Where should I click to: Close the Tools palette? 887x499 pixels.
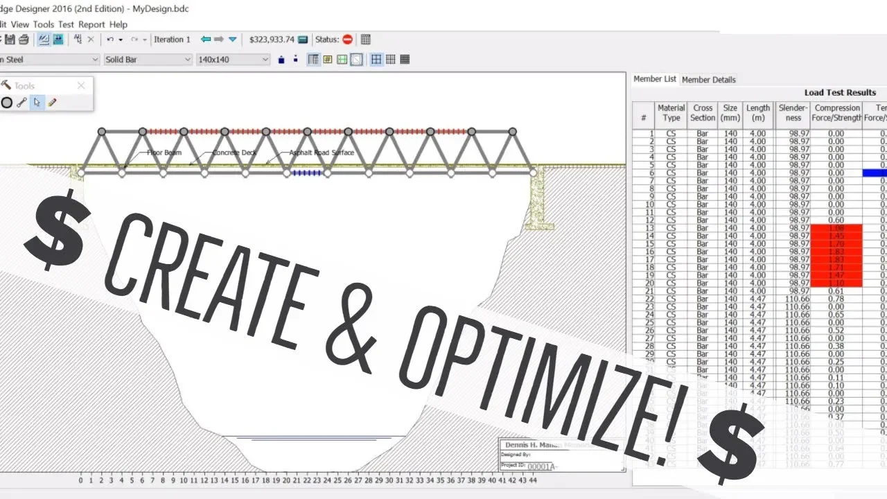point(81,85)
